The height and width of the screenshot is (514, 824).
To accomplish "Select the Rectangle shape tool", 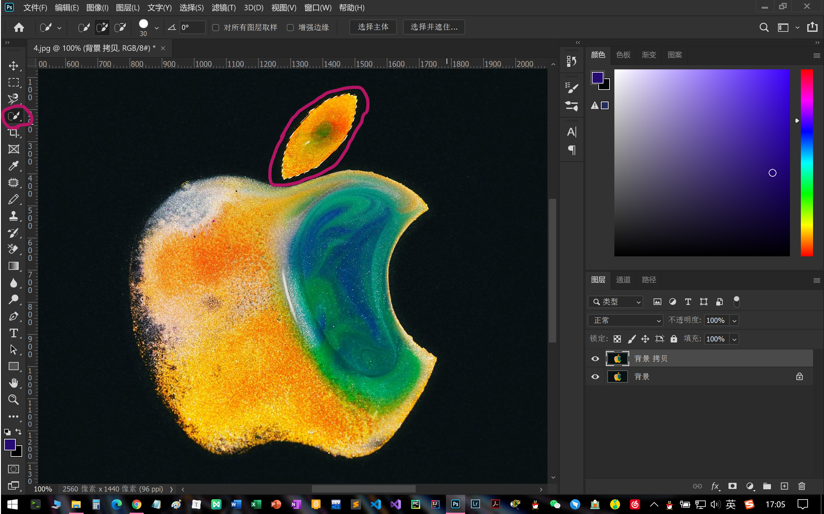I will [x=14, y=366].
